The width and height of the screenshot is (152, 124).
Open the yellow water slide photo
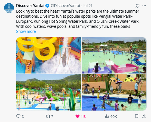49,55
